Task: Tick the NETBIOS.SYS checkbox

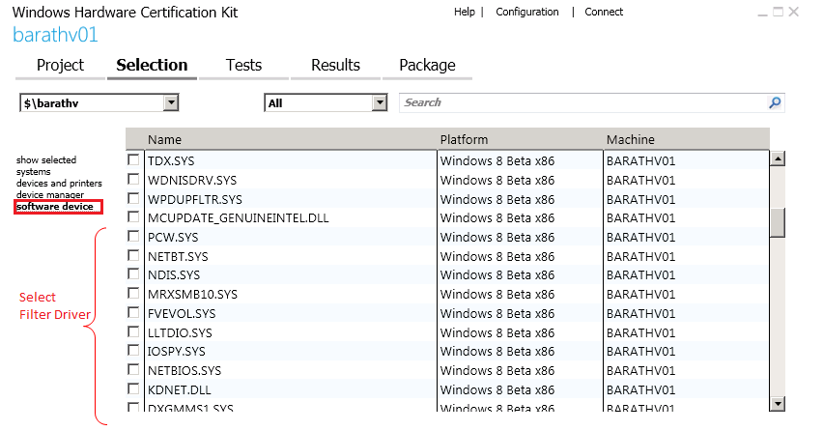Action: tap(133, 369)
